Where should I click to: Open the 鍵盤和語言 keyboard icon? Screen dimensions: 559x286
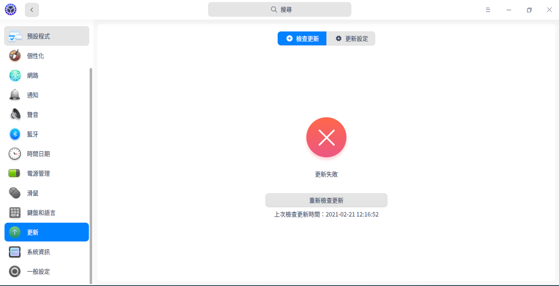(15, 213)
